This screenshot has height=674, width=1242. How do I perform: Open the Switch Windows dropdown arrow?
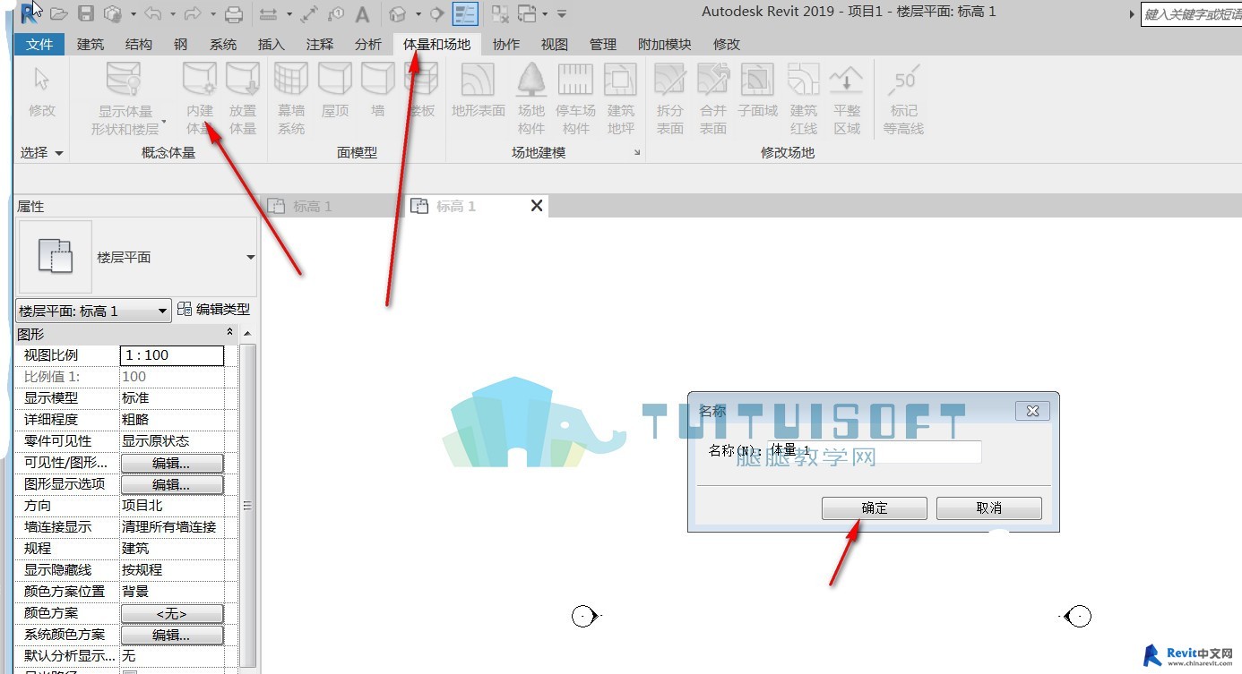point(544,13)
